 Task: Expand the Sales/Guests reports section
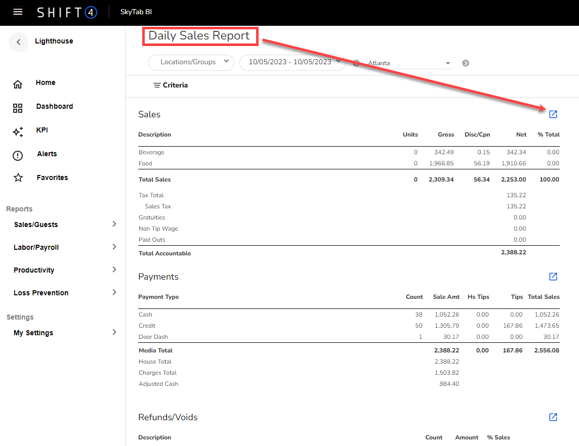(65, 225)
